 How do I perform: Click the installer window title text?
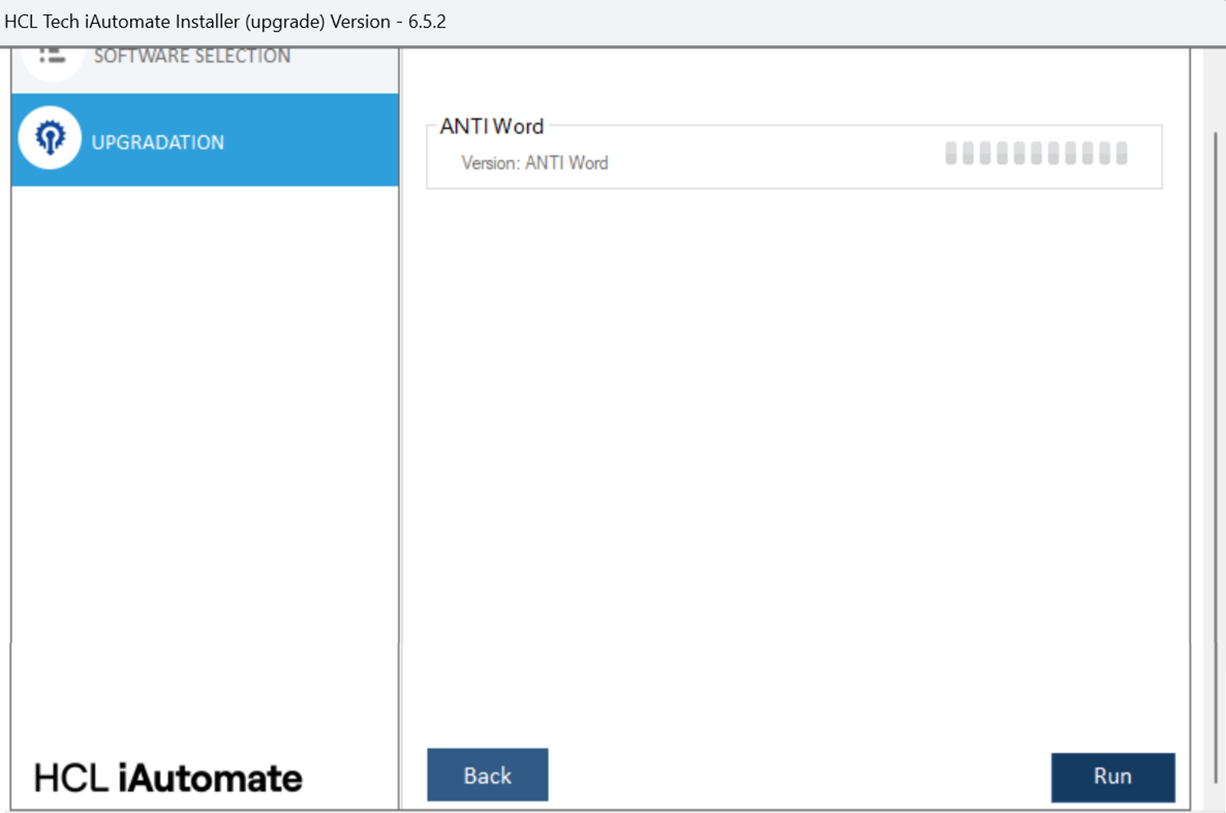[x=225, y=21]
